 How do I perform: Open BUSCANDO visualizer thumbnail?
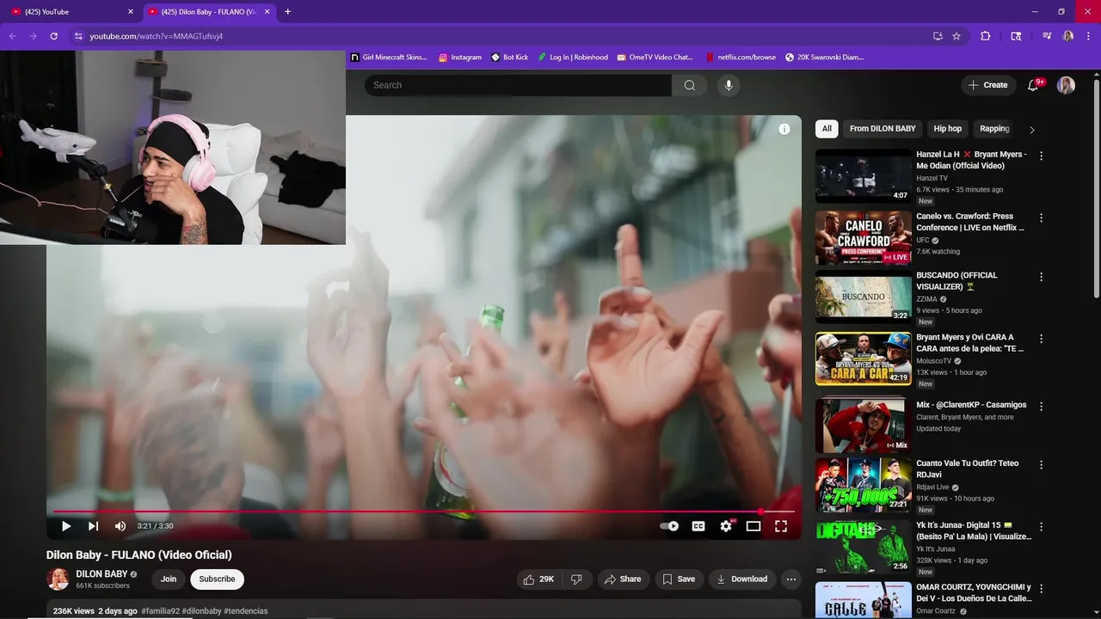click(864, 297)
